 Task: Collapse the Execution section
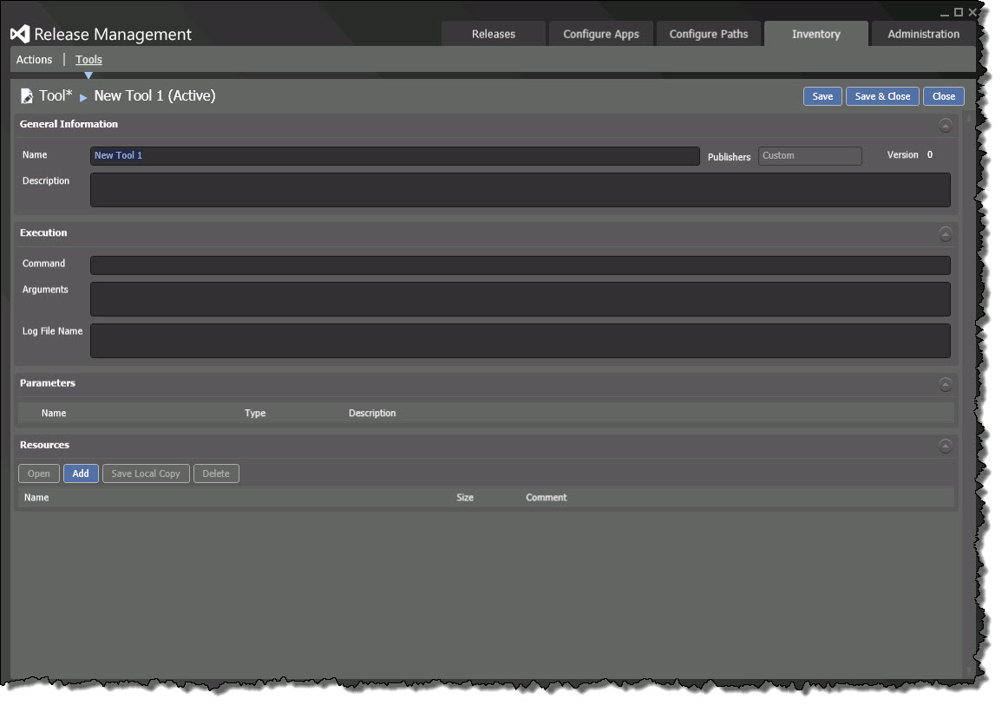945,233
